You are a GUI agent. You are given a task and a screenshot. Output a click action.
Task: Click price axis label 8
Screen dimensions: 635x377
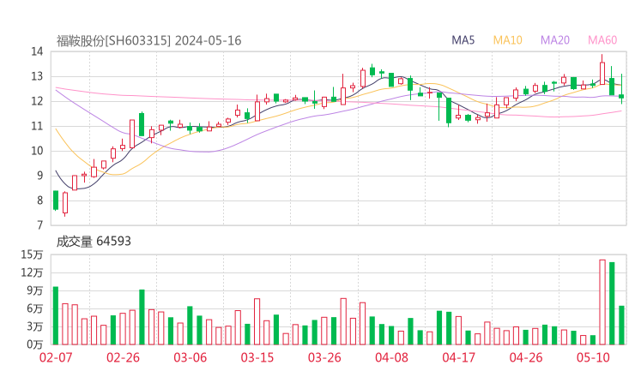39,200
